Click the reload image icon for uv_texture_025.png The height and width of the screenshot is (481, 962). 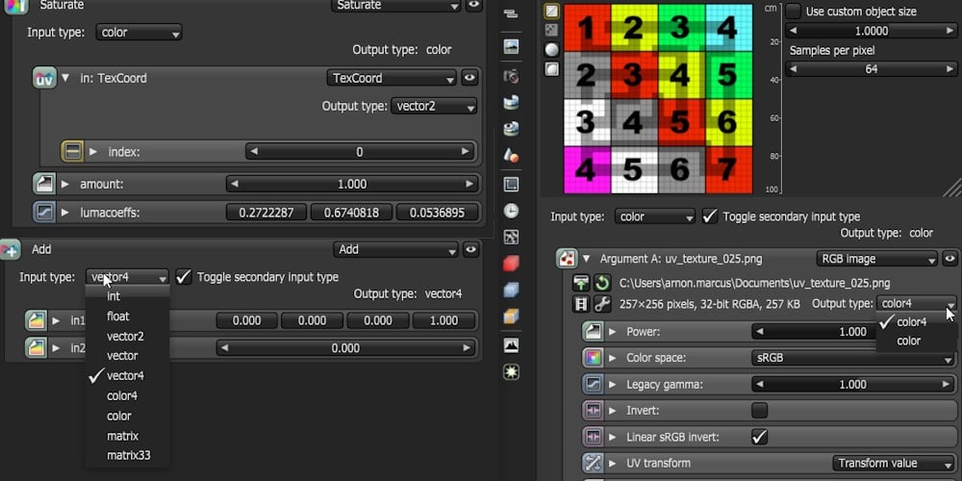602,283
